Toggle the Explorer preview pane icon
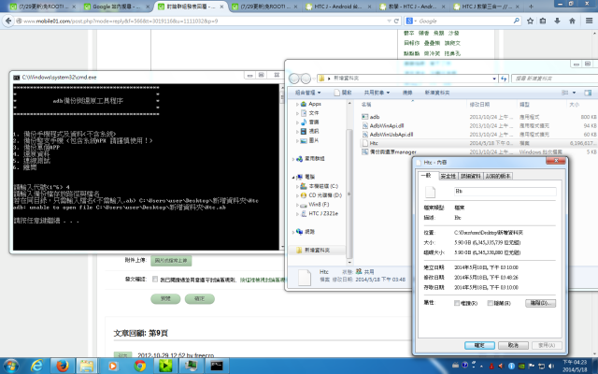Image resolution: width=598 pixels, height=374 pixels. (x=588, y=93)
